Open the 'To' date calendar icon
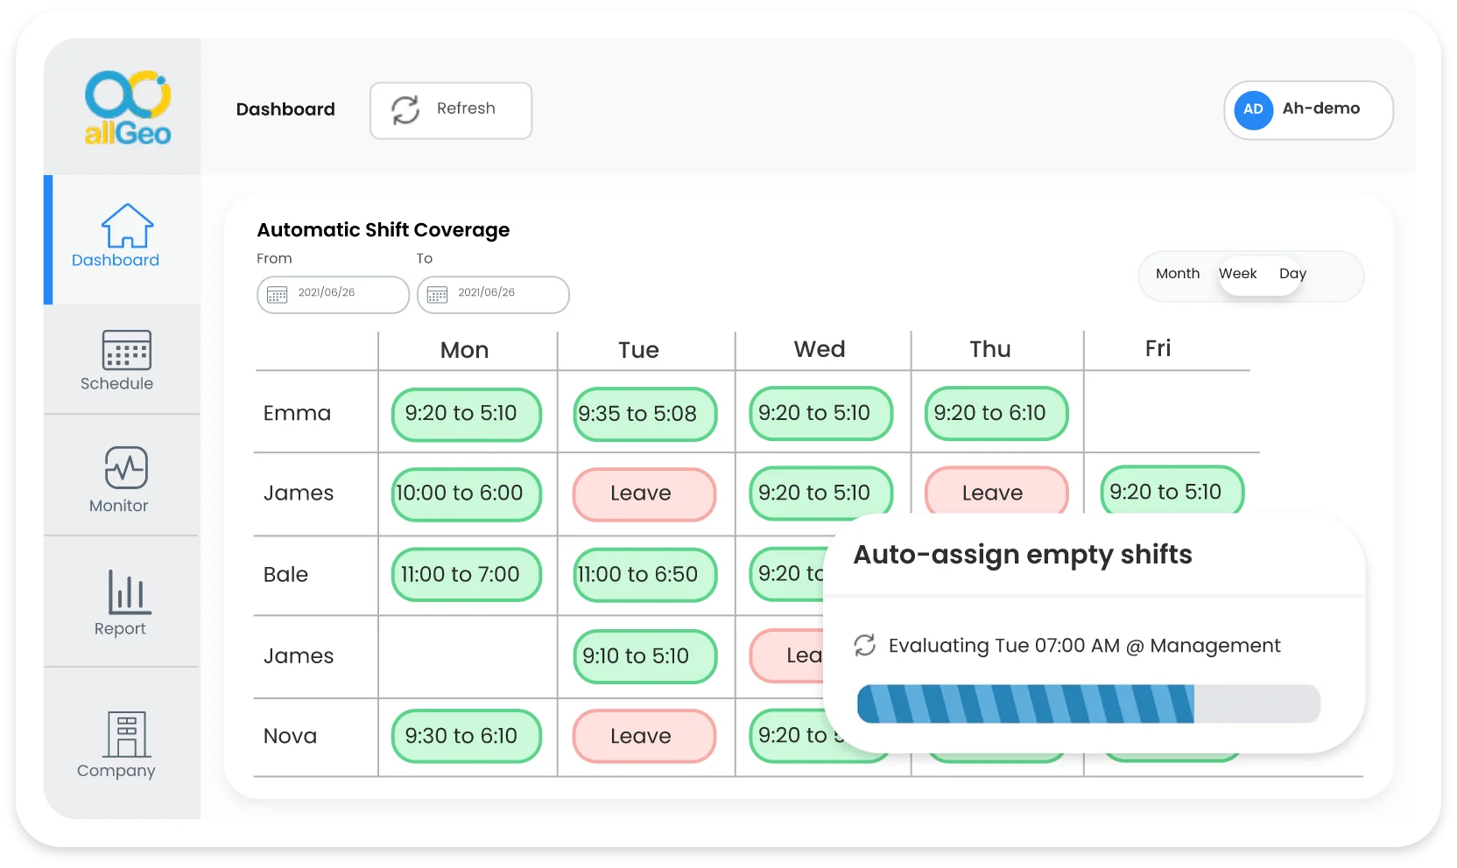 [x=439, y=295]
